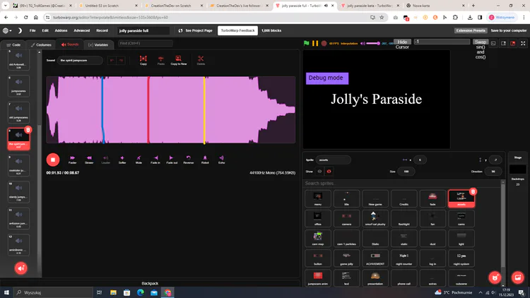The image size is (530, 298).
Task: Open the choose a sprite button
Action: [x=495, y=278]
